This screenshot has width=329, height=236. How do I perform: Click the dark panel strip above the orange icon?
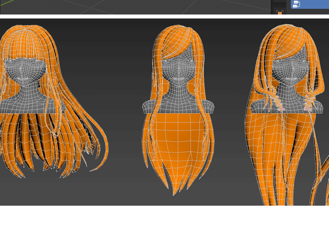[x=279, y=4]
